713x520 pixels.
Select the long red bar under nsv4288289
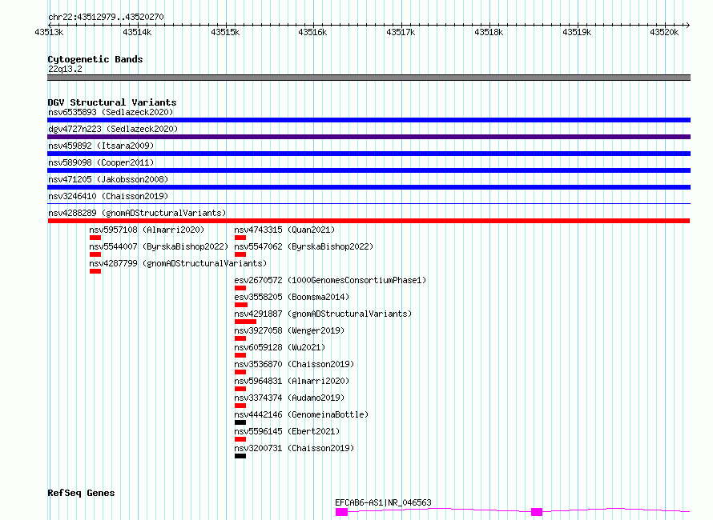pos(369,221)
